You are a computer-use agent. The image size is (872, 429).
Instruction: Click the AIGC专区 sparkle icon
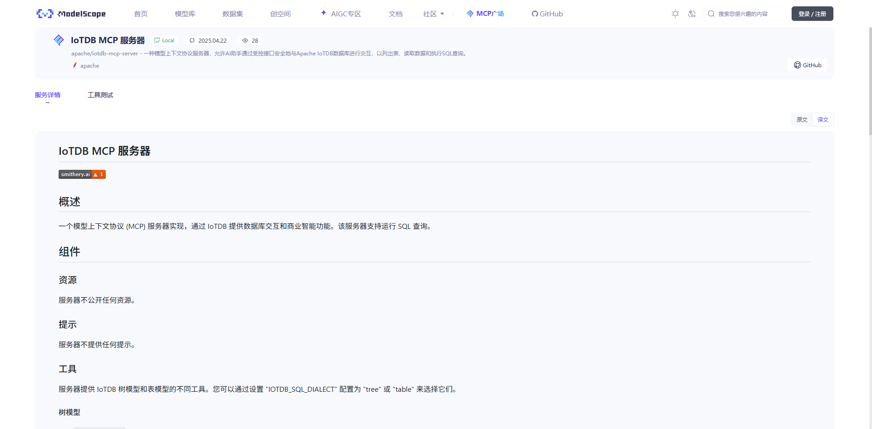[324, 13]
